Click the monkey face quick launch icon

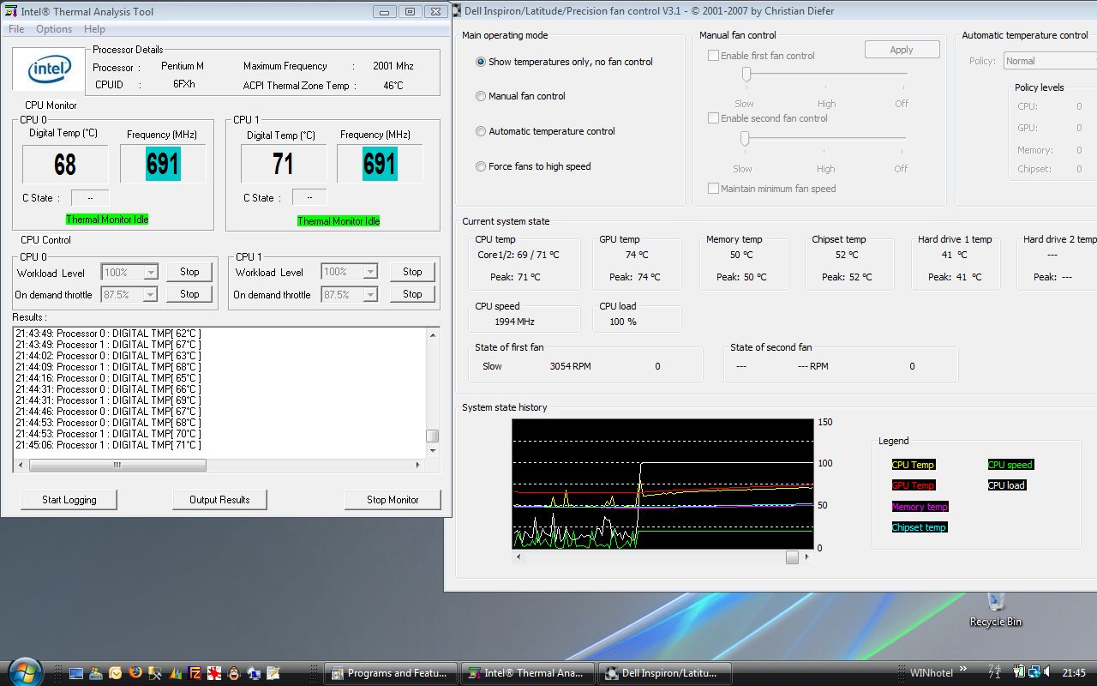[234, 673]
